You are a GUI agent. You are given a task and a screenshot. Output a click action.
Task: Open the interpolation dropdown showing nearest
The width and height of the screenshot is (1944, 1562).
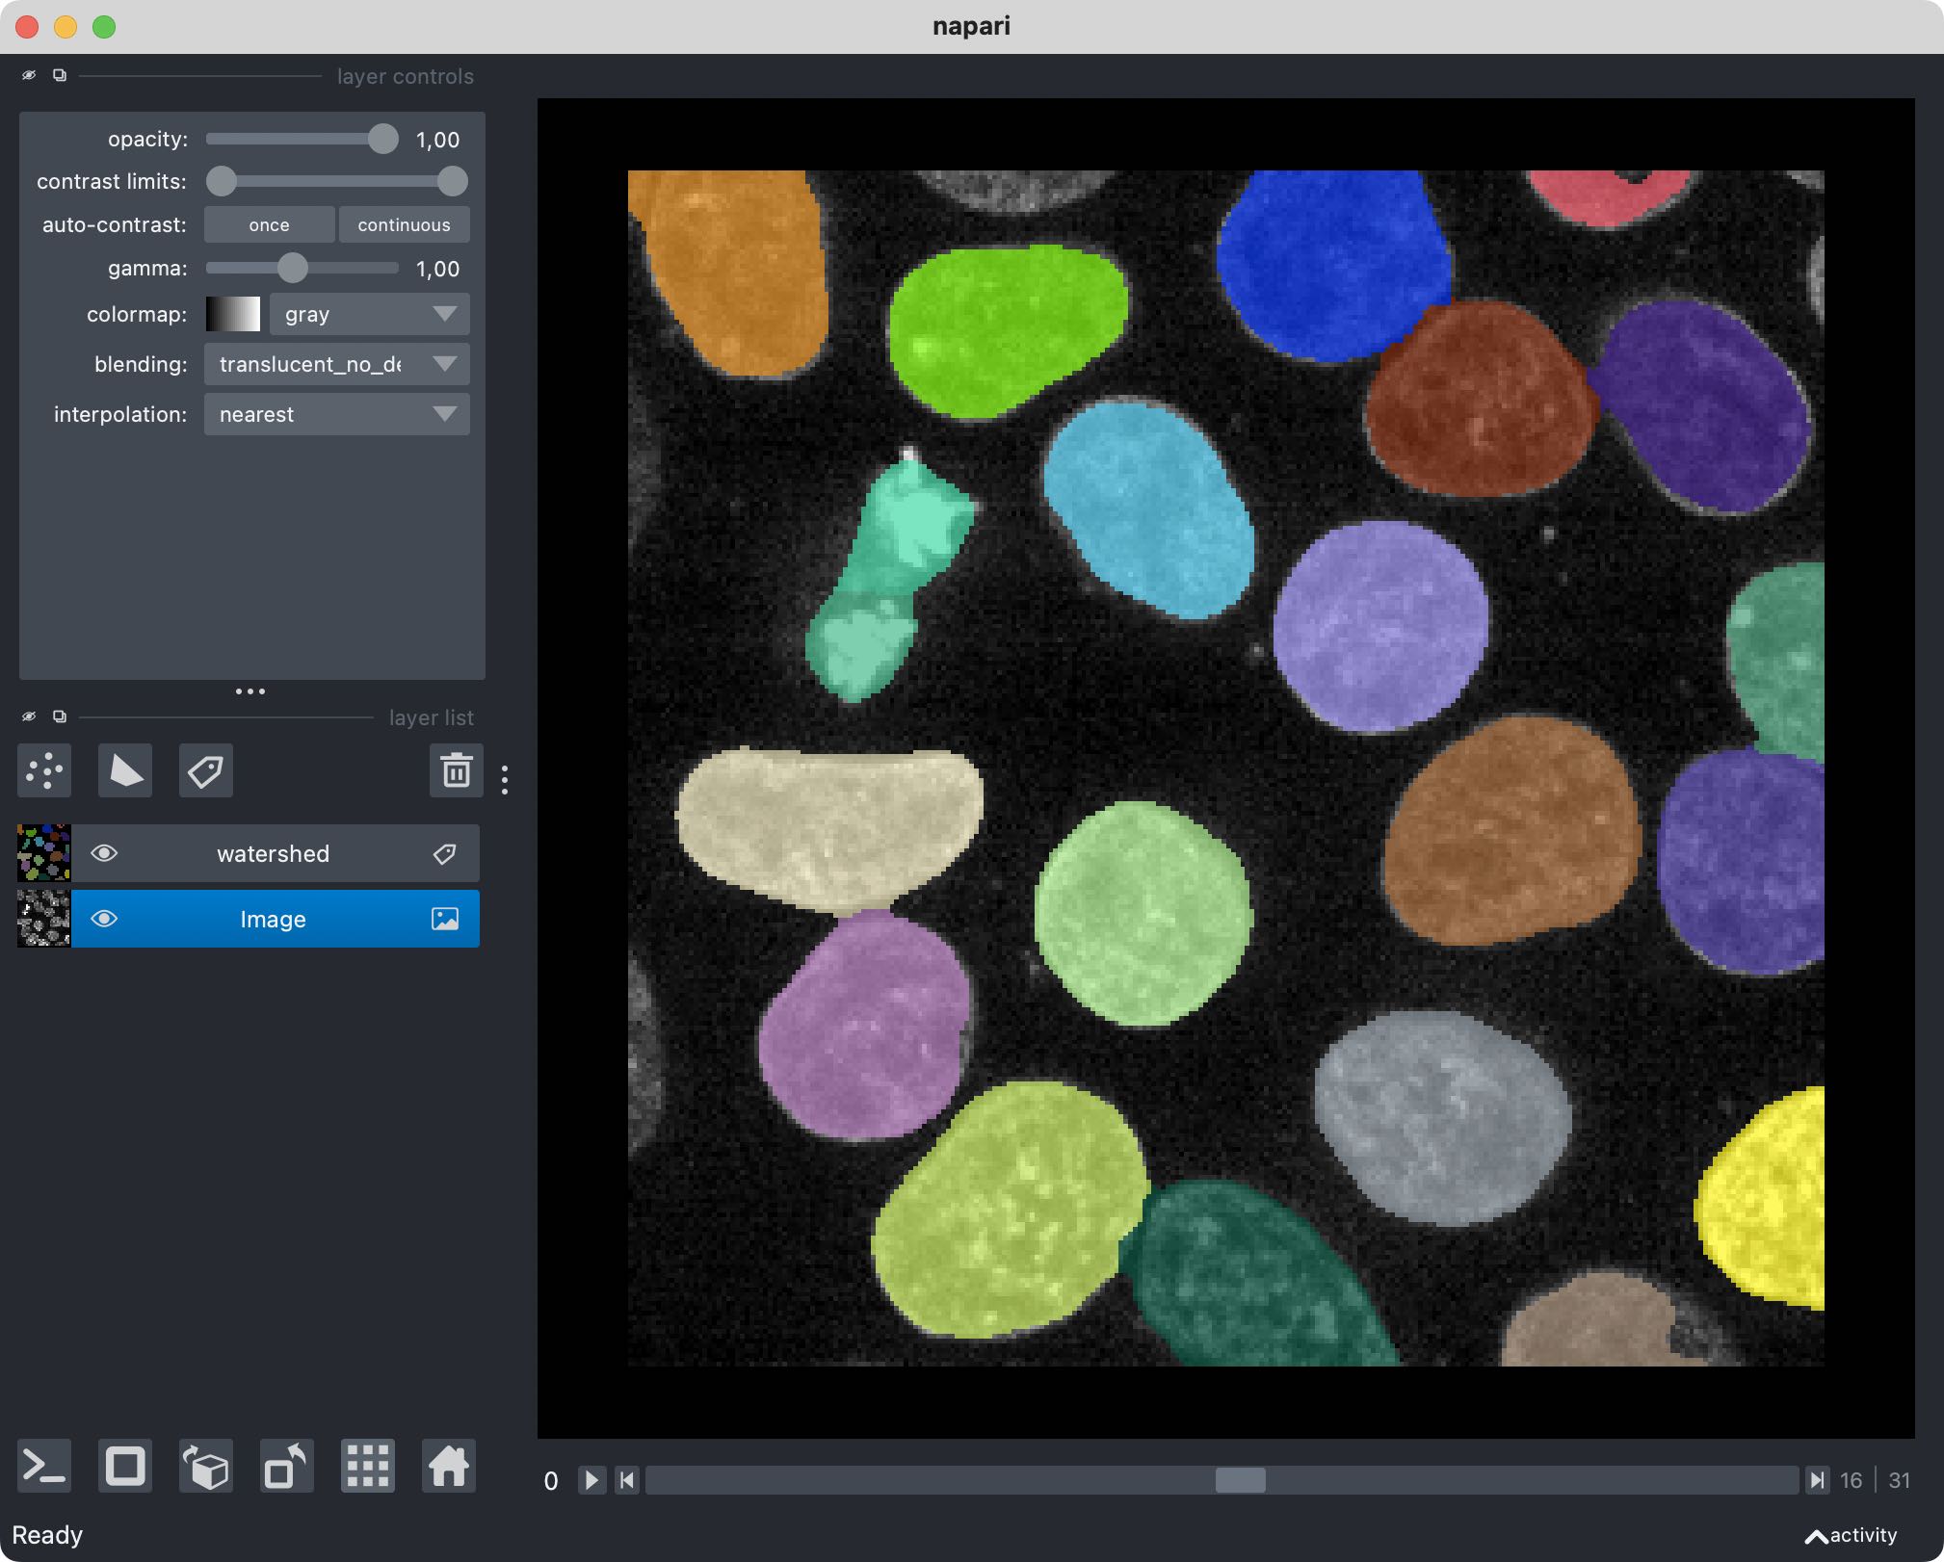click(x=336, y=414)
